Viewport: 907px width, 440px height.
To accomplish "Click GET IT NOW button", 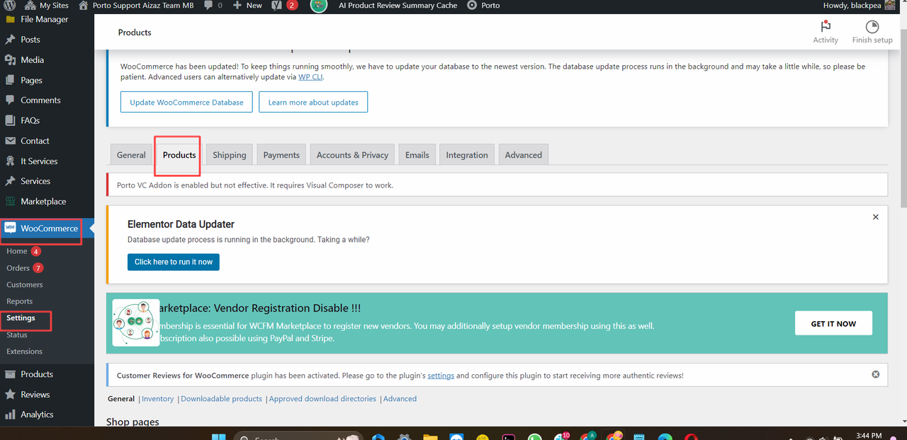I will coord(833,323).
